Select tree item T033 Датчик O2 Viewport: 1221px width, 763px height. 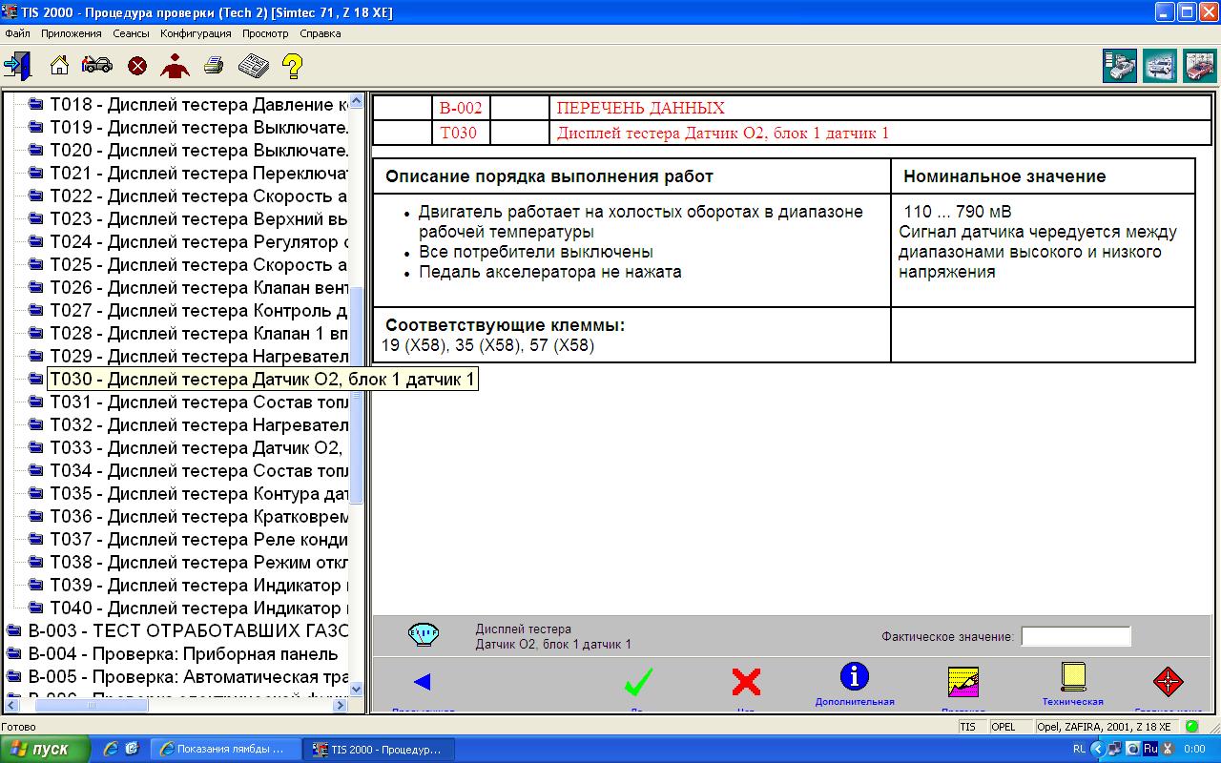(199, 448)
